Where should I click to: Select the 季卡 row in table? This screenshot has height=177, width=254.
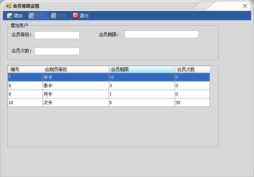76,86
